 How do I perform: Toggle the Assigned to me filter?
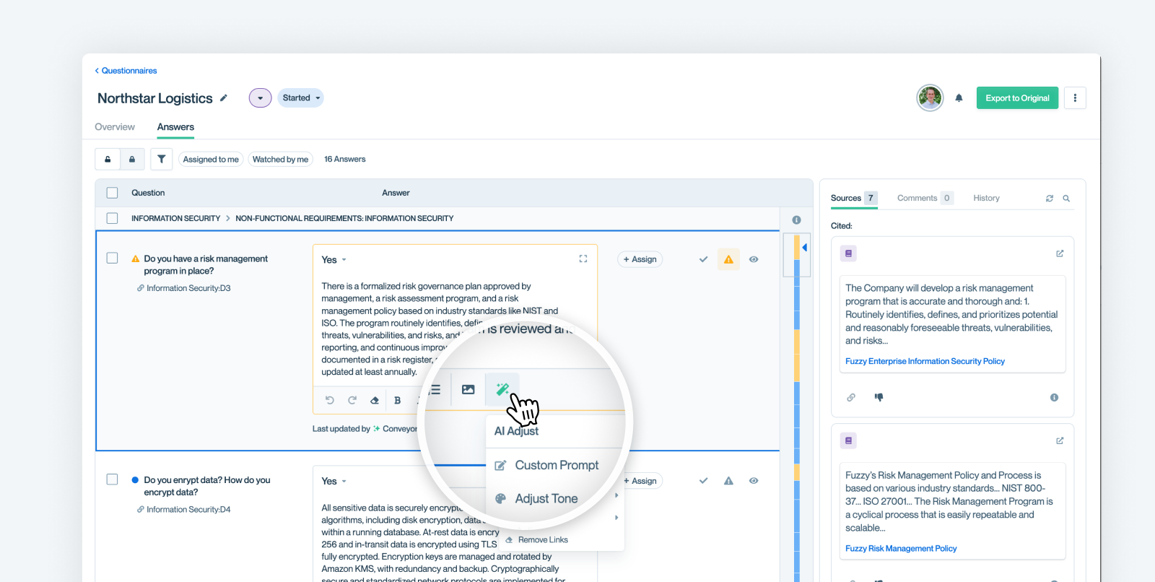coord(211,160)
